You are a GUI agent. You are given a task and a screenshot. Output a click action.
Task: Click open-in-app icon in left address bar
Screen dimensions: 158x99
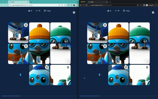(59, 5)
